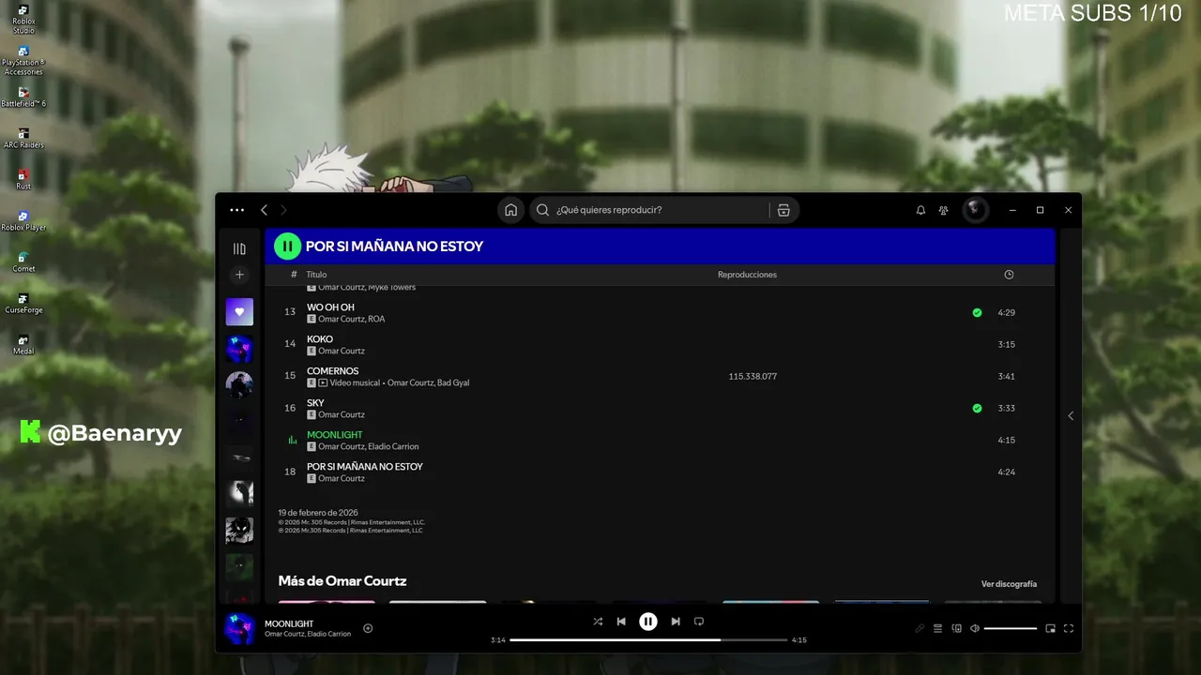
Task: Select the SKY track
Action: pyautogui.click(x=315, y=403)
